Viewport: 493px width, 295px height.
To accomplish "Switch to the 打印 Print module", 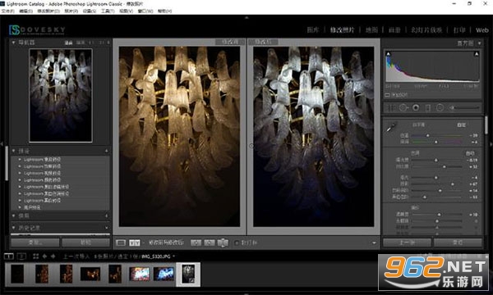I will pyautogui.click(x=459, y=29).
